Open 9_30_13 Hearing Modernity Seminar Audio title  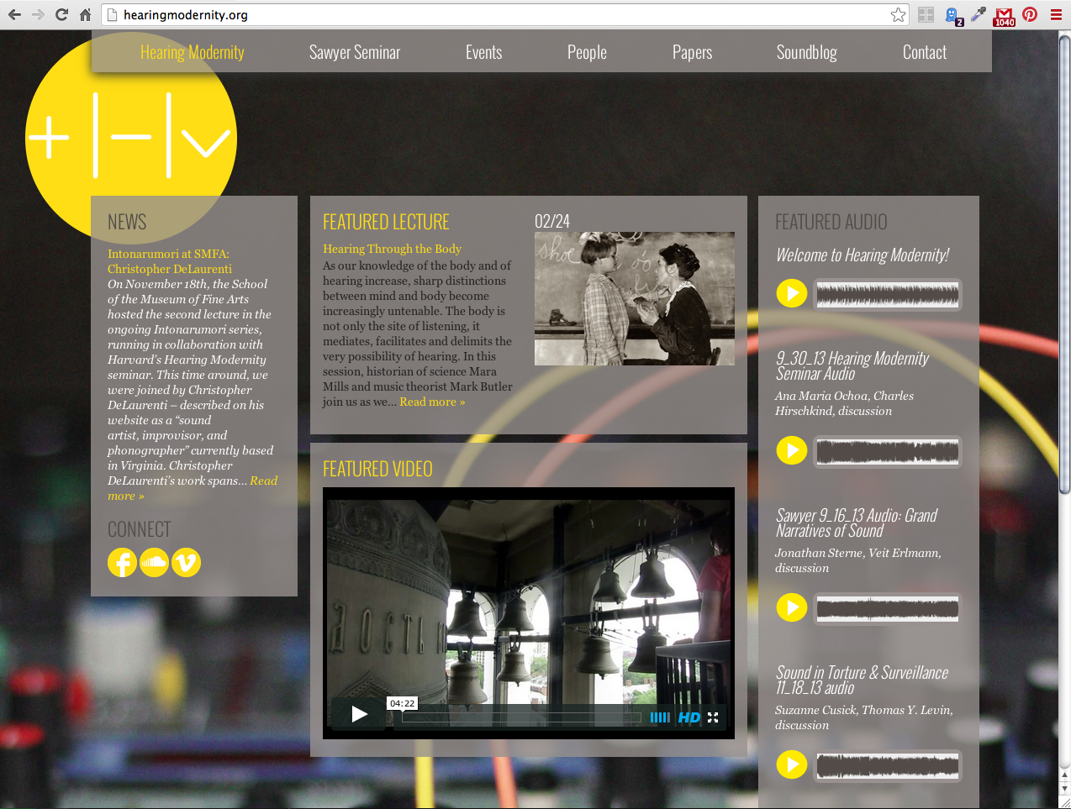pyautogui.click(x=852, y=365)
